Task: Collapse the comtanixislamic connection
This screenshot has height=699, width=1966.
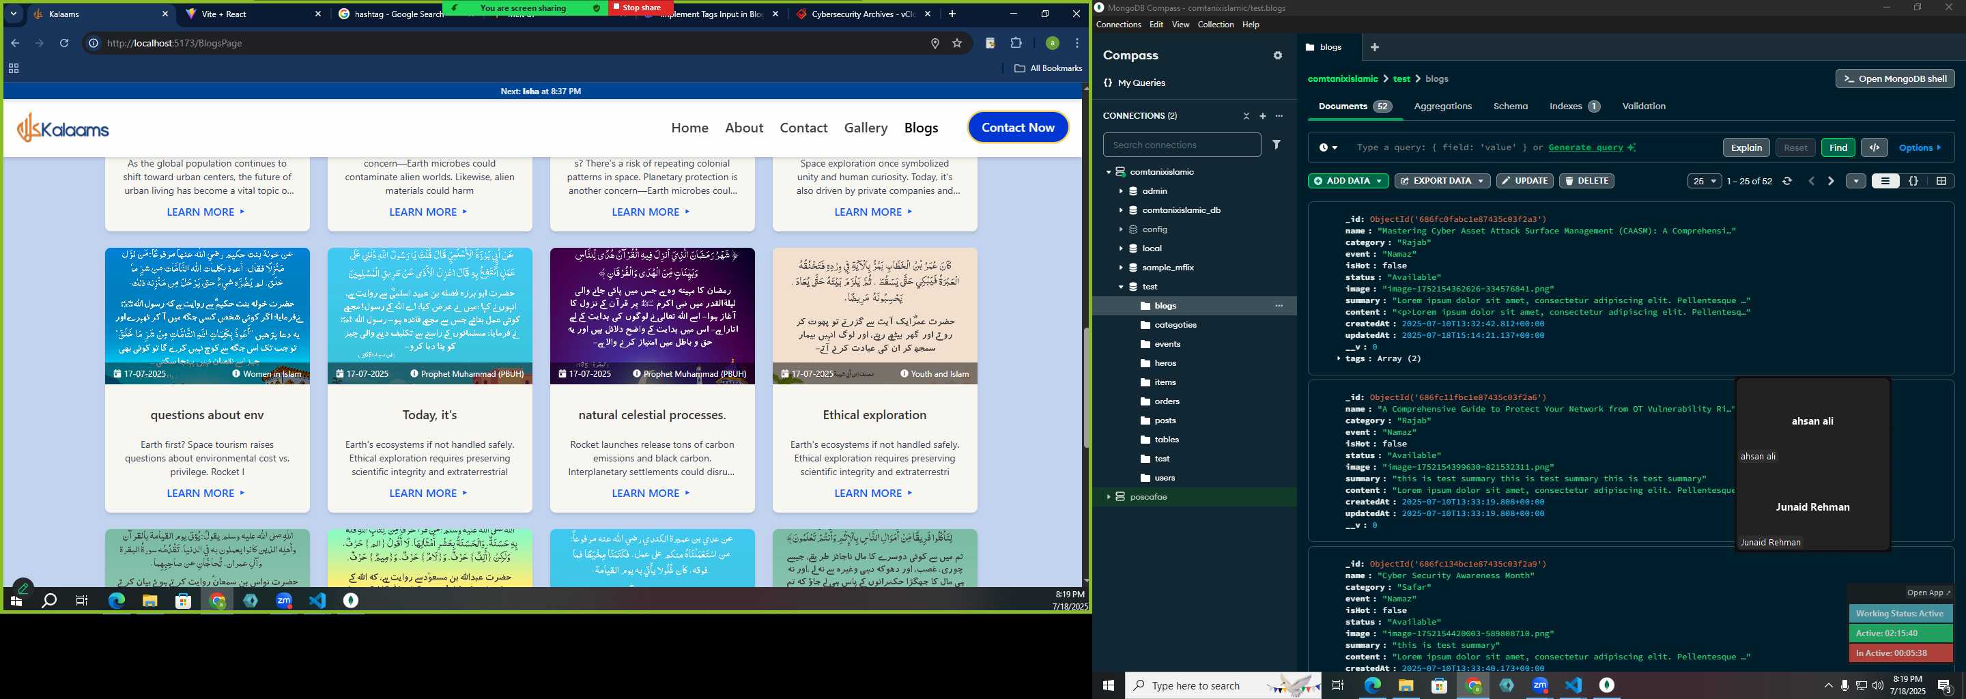Action: (x=1108, y=173)
